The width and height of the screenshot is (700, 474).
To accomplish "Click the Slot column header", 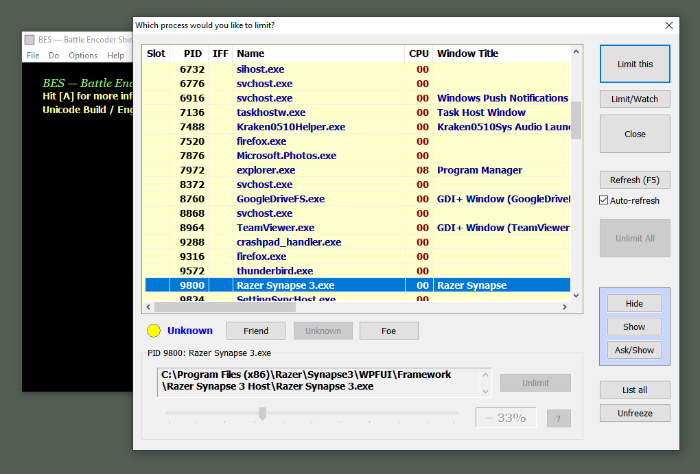I will point(156,54).
